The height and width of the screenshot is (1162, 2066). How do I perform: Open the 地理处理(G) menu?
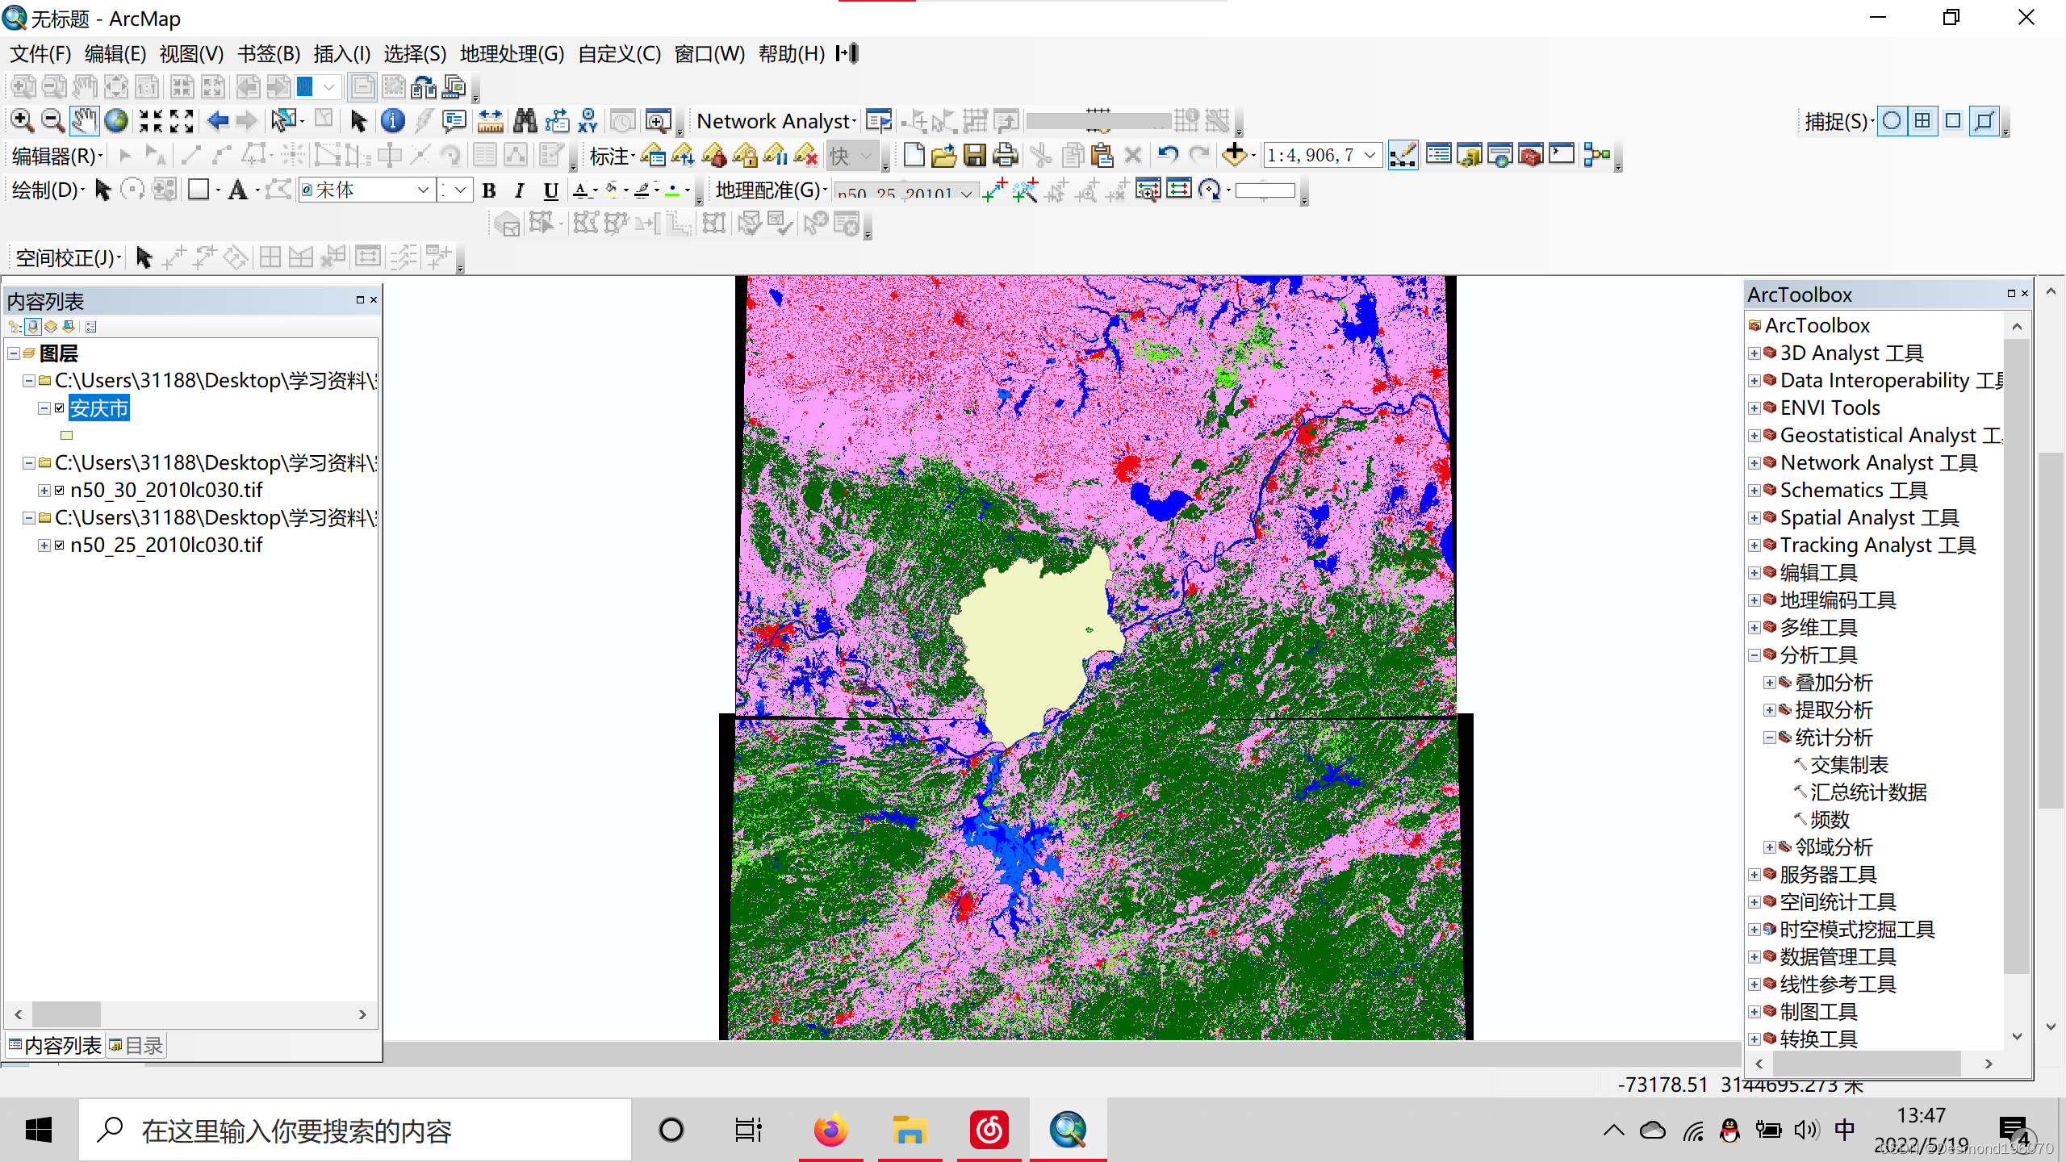(512, 54)
